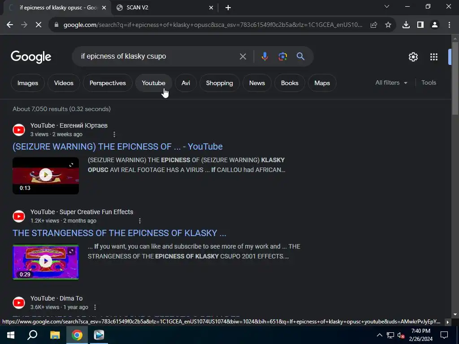
Task: Select the Maps filter chip
Action: click(322, 83)
